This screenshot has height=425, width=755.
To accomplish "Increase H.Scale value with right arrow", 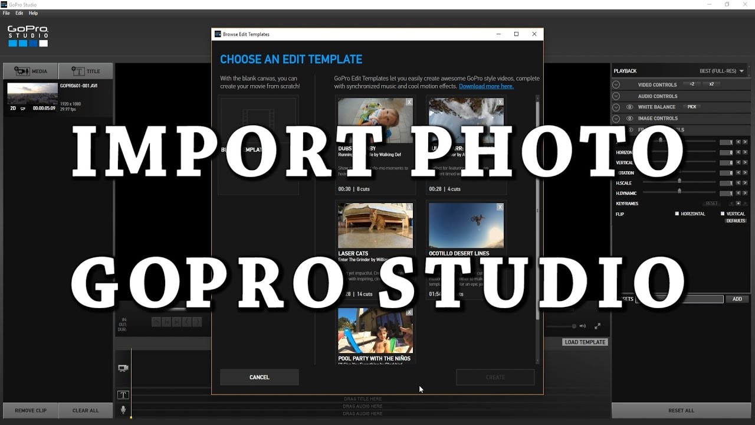I will click(745, 183).
